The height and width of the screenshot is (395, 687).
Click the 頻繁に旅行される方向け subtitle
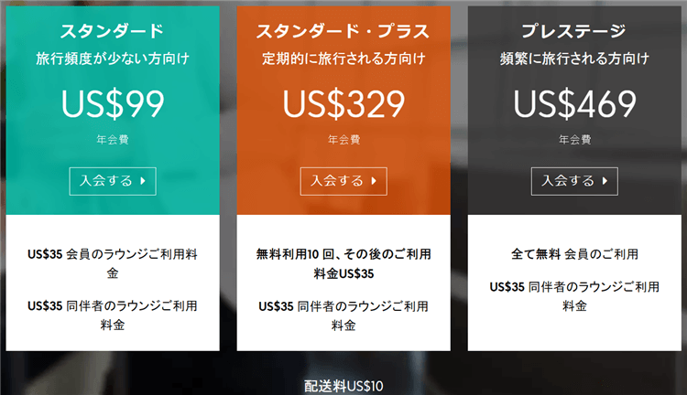(x=574, y=59)
